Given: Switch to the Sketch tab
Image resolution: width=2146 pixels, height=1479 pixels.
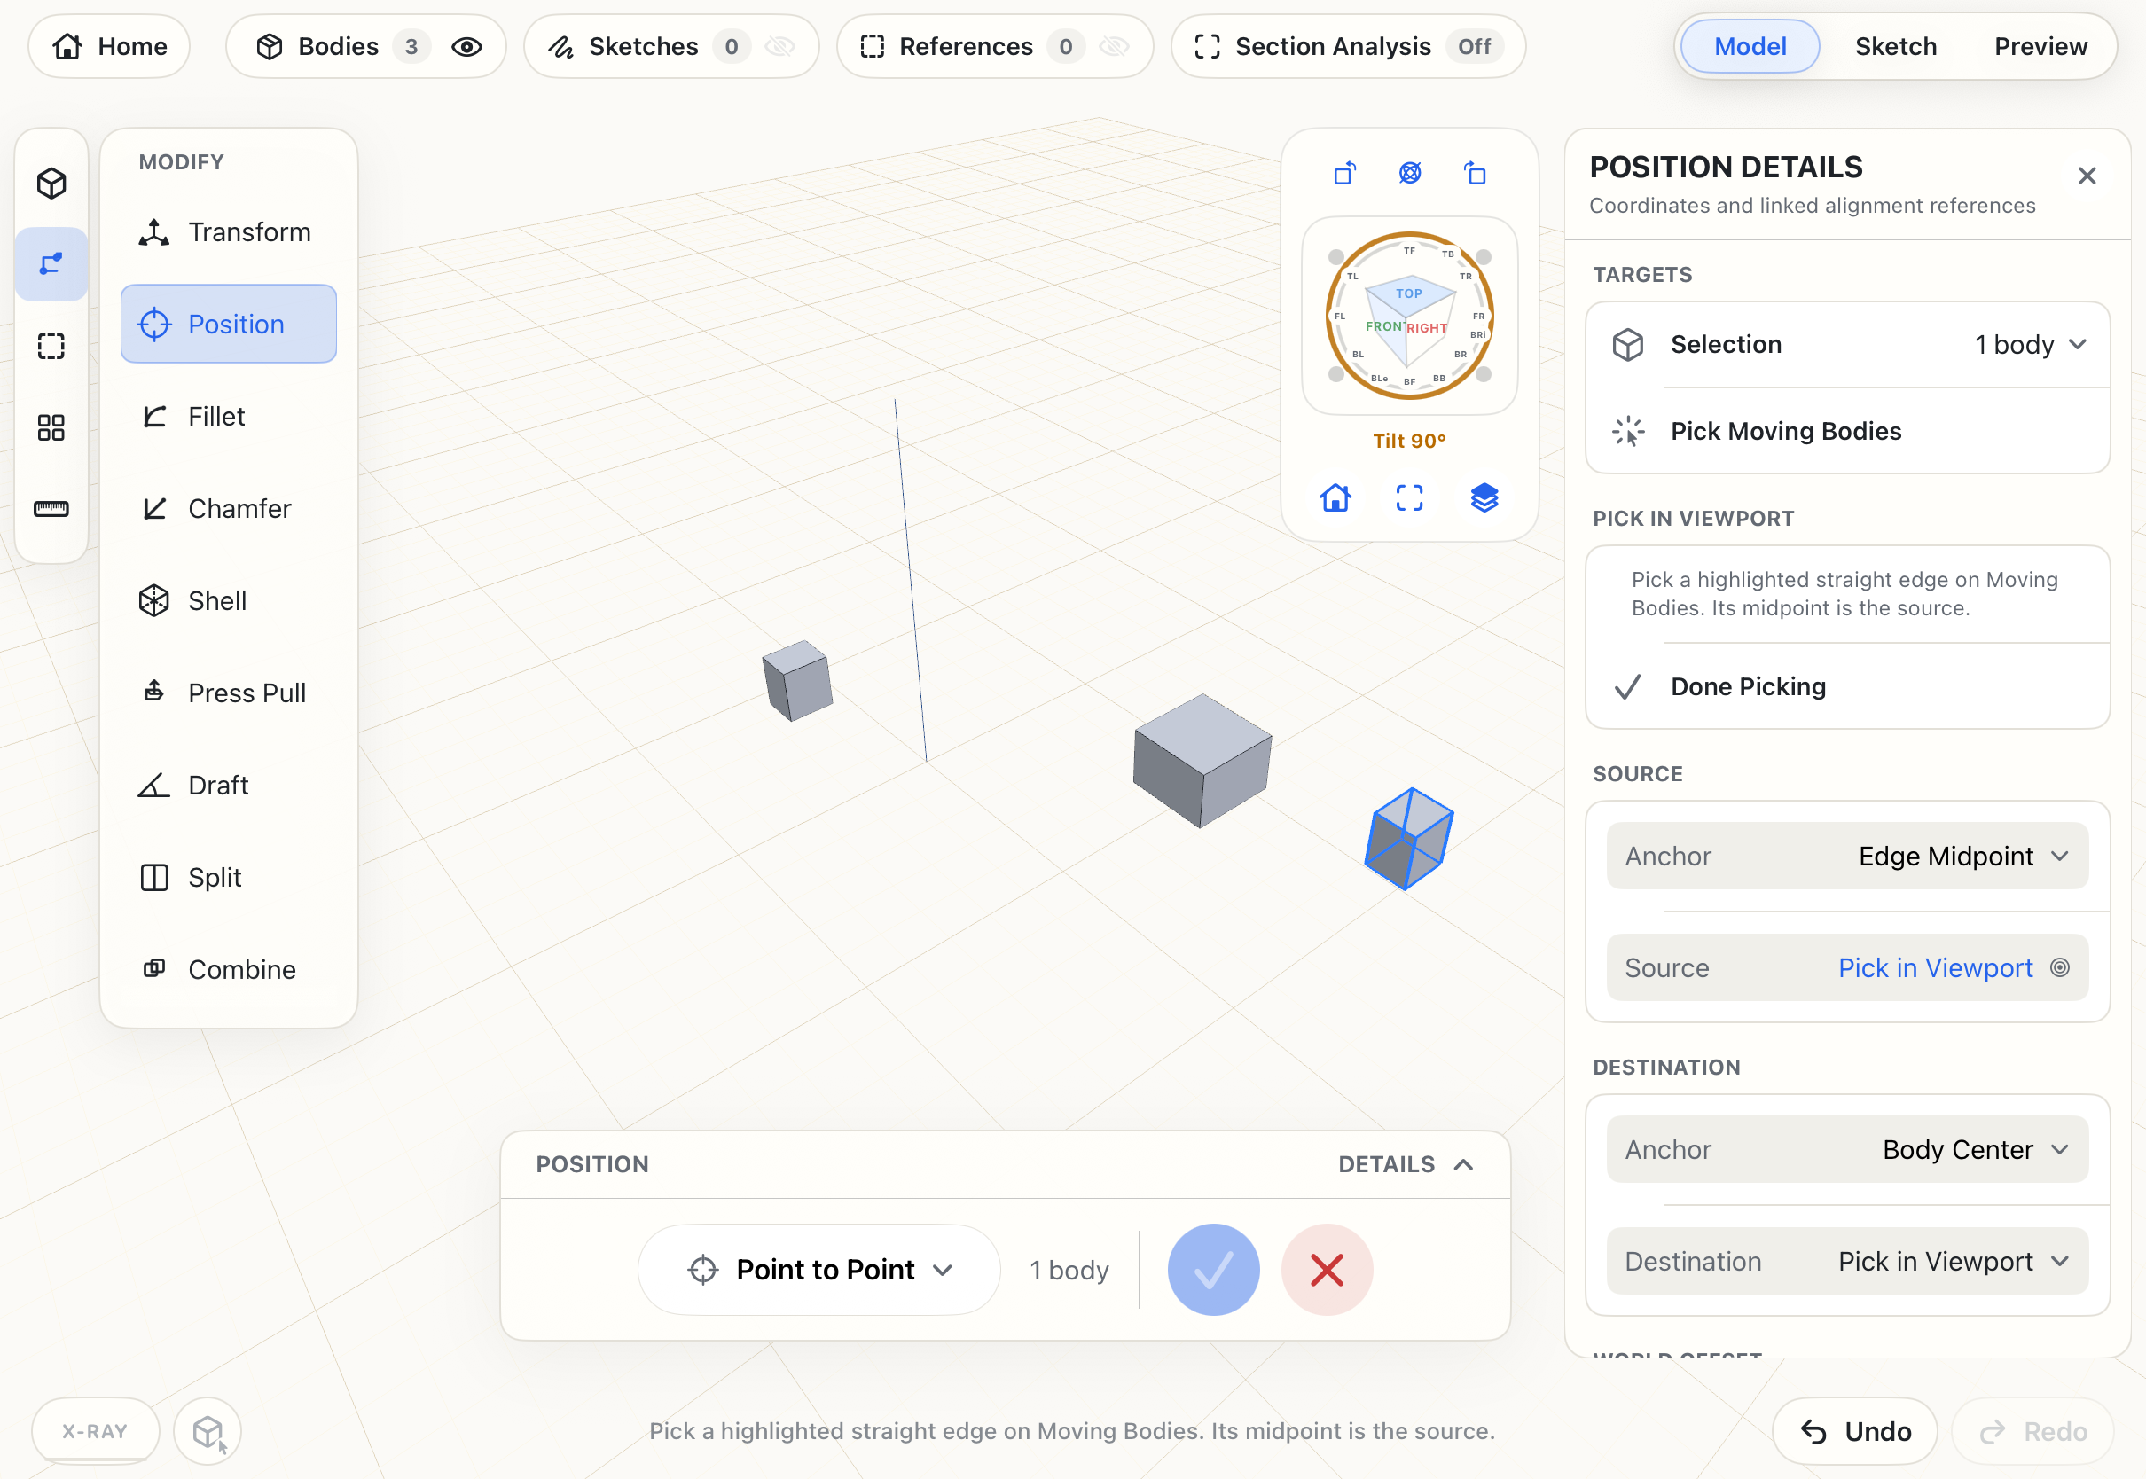Looking at the screenshot, I should (x=1895, y=46).
